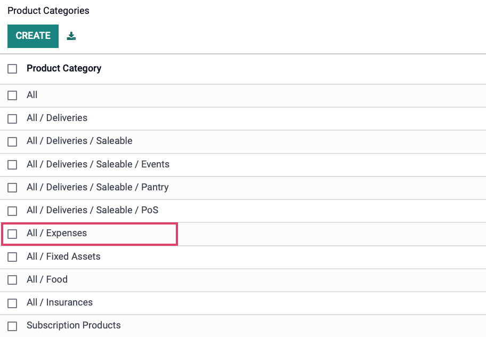Image resolution: width=486 pixels, height=337 pixels.
Task: Click the CREATE button
Action: 33,36
